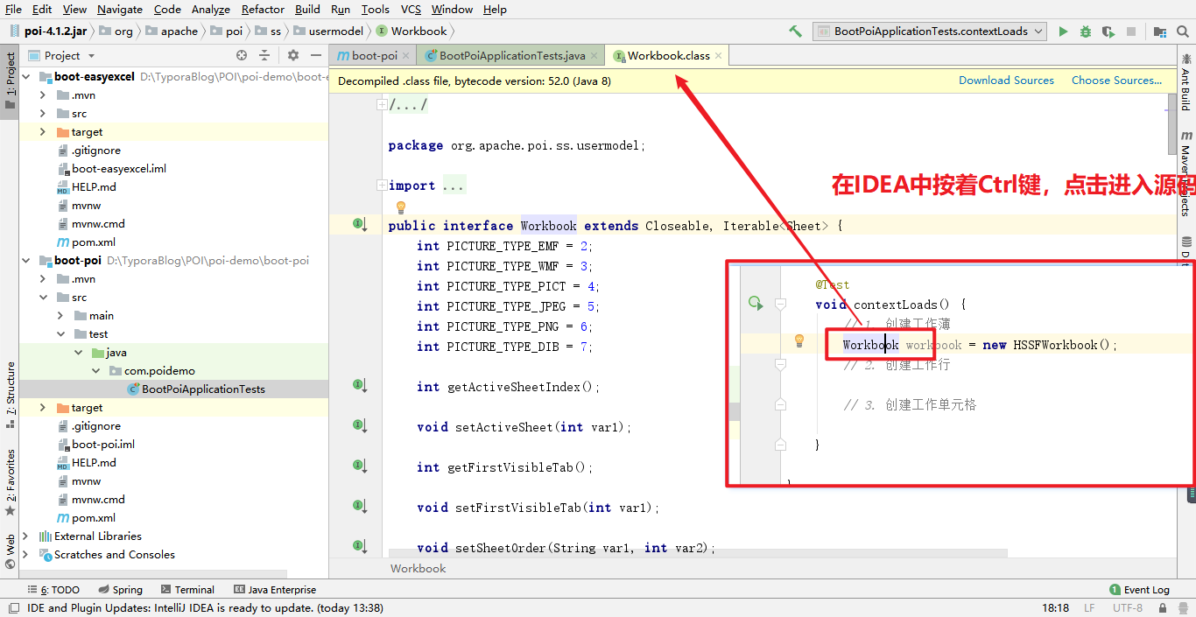Select BootPoiApplicationTests in project tree
The image size is (1196, 617).
pos(203,389)
